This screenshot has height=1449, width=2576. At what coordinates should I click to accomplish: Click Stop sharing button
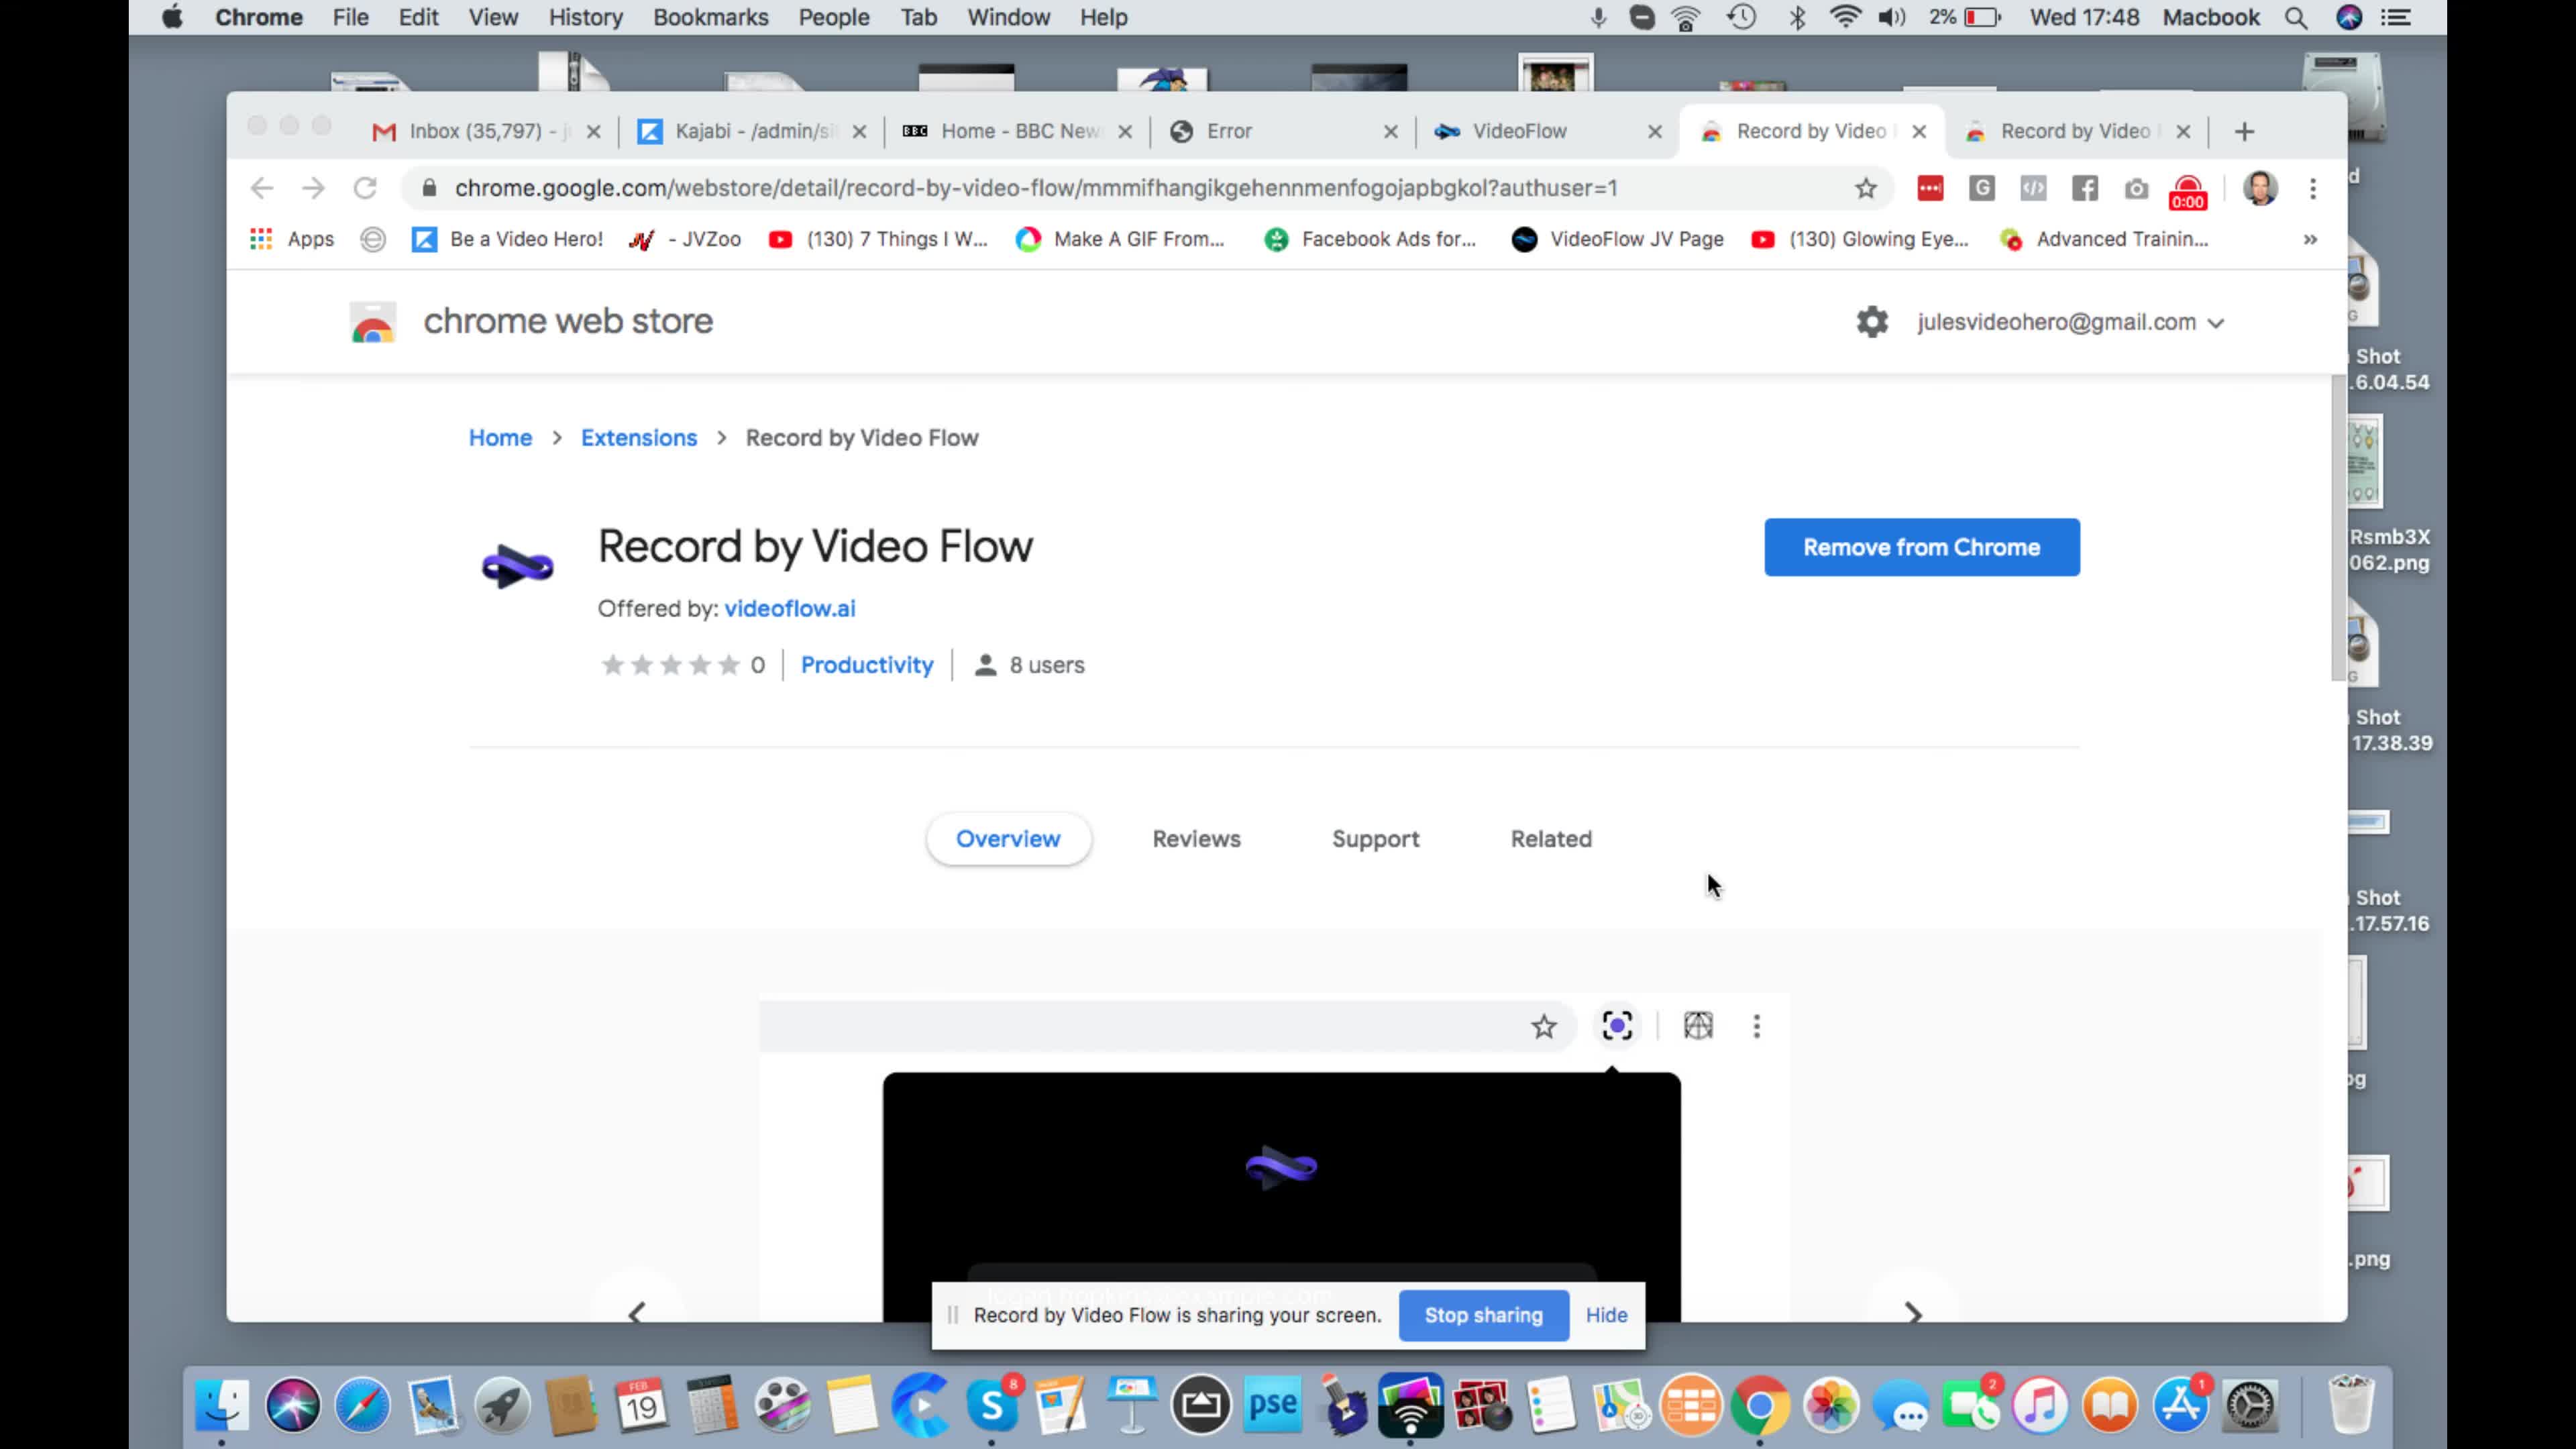coord(1483,1315)
